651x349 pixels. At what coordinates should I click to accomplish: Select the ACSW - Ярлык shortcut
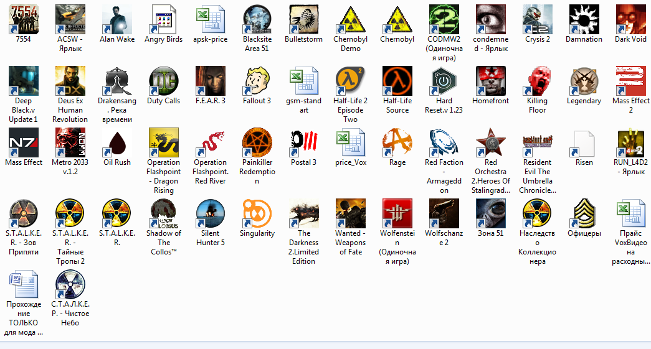[x=70, y=19]
